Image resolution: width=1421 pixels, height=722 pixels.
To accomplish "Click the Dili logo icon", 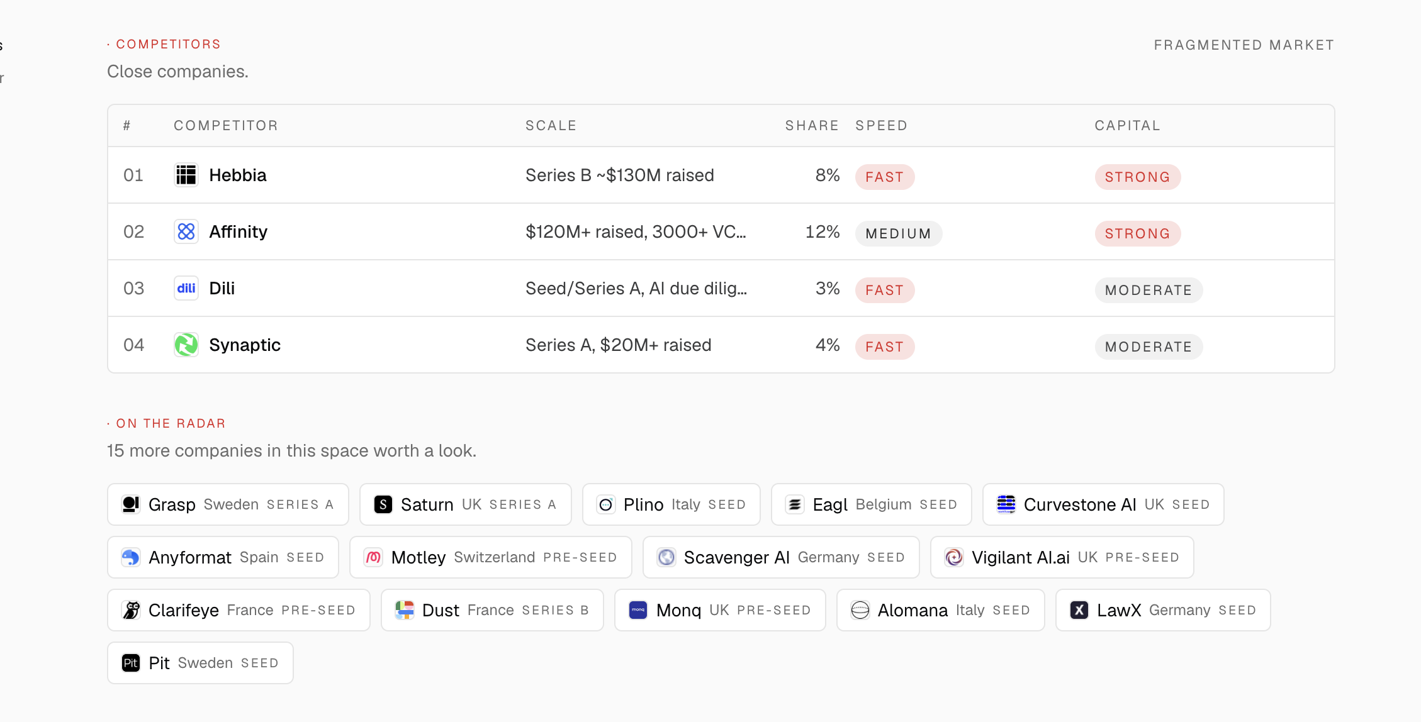I will click(186, 288).
